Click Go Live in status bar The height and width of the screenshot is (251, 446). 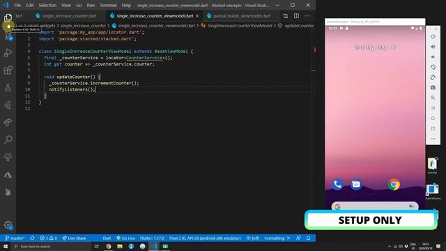pyautogui.click(x=125, y=238)
